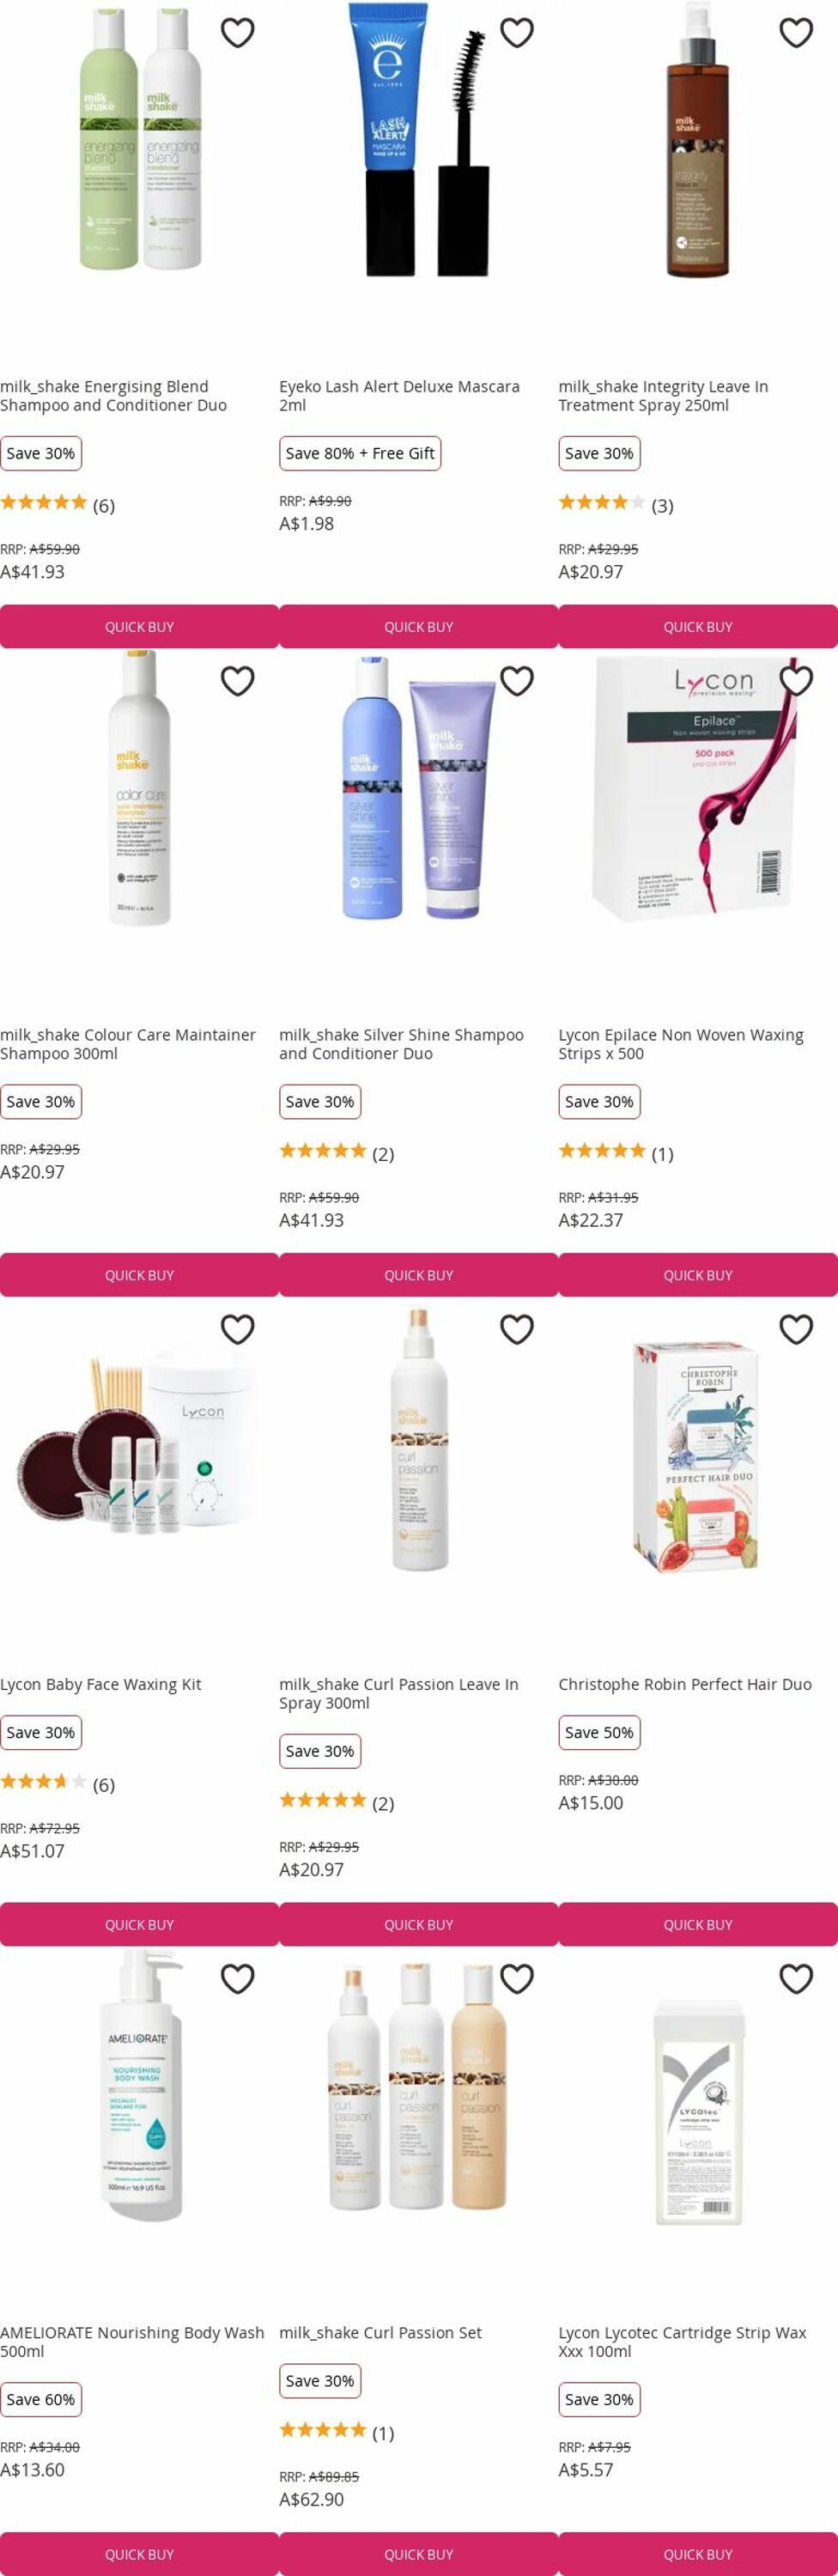Save Colour Care Maintainer Shampoo to wishlist

(237, 681)
